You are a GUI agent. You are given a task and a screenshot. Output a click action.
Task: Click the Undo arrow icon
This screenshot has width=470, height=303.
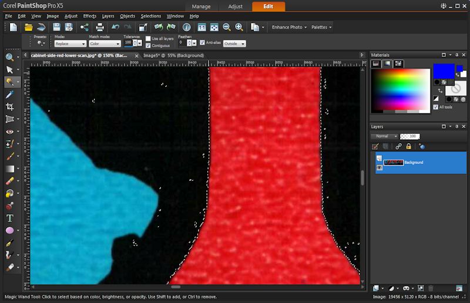[x=115, y=27]
